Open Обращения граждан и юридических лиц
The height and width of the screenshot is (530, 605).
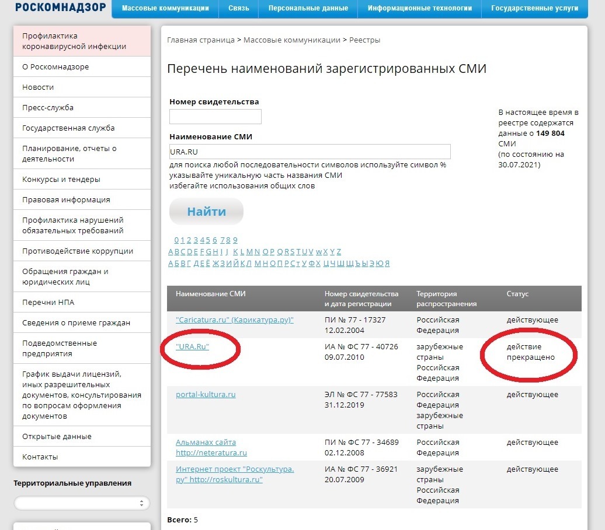[x=82, y=276]
